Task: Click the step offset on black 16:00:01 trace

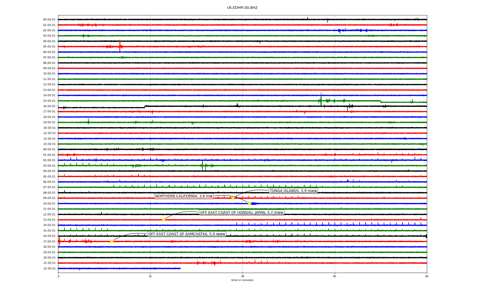Action: coord(145,107)
